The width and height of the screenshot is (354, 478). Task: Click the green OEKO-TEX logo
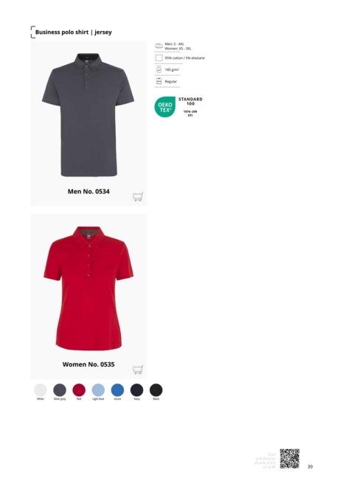pos(165,107)
